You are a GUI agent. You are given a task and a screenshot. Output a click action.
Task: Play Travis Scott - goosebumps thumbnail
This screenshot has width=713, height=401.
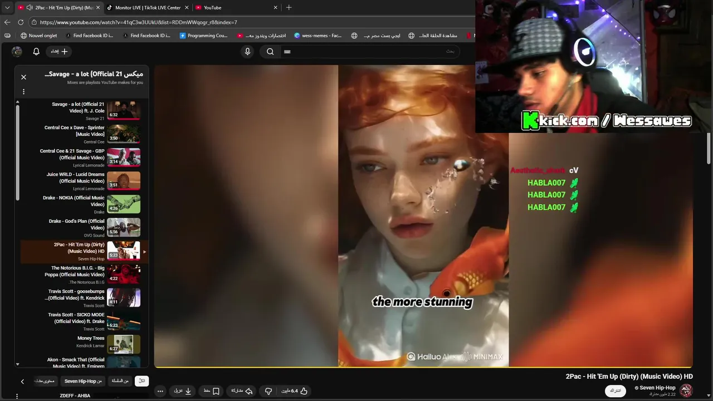click(124, 297)
